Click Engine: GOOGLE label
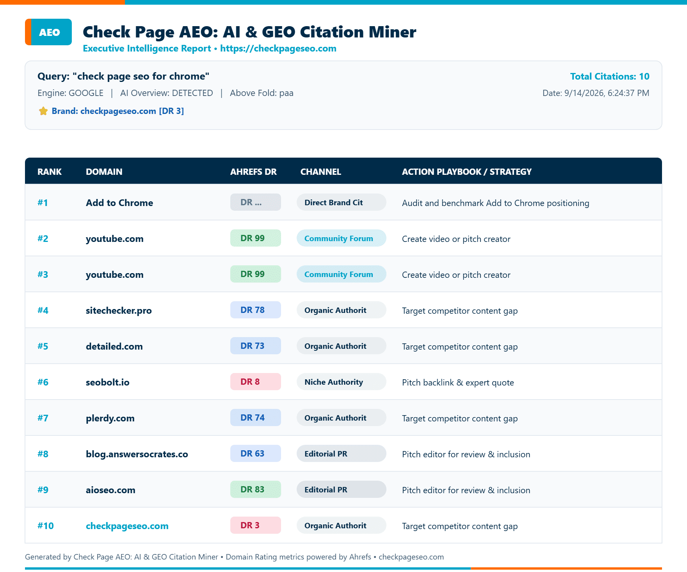Image resolution: width=687 pixels, height=572 pixels. (70, 93)
